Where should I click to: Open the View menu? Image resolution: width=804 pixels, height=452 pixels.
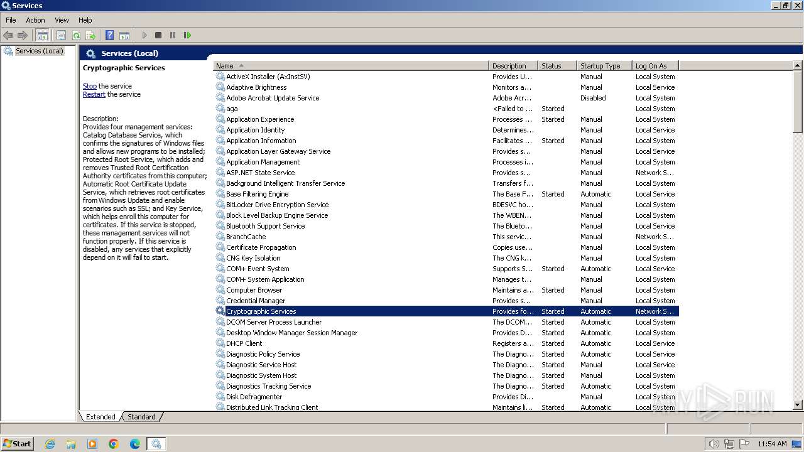click(x=62, y=20)
